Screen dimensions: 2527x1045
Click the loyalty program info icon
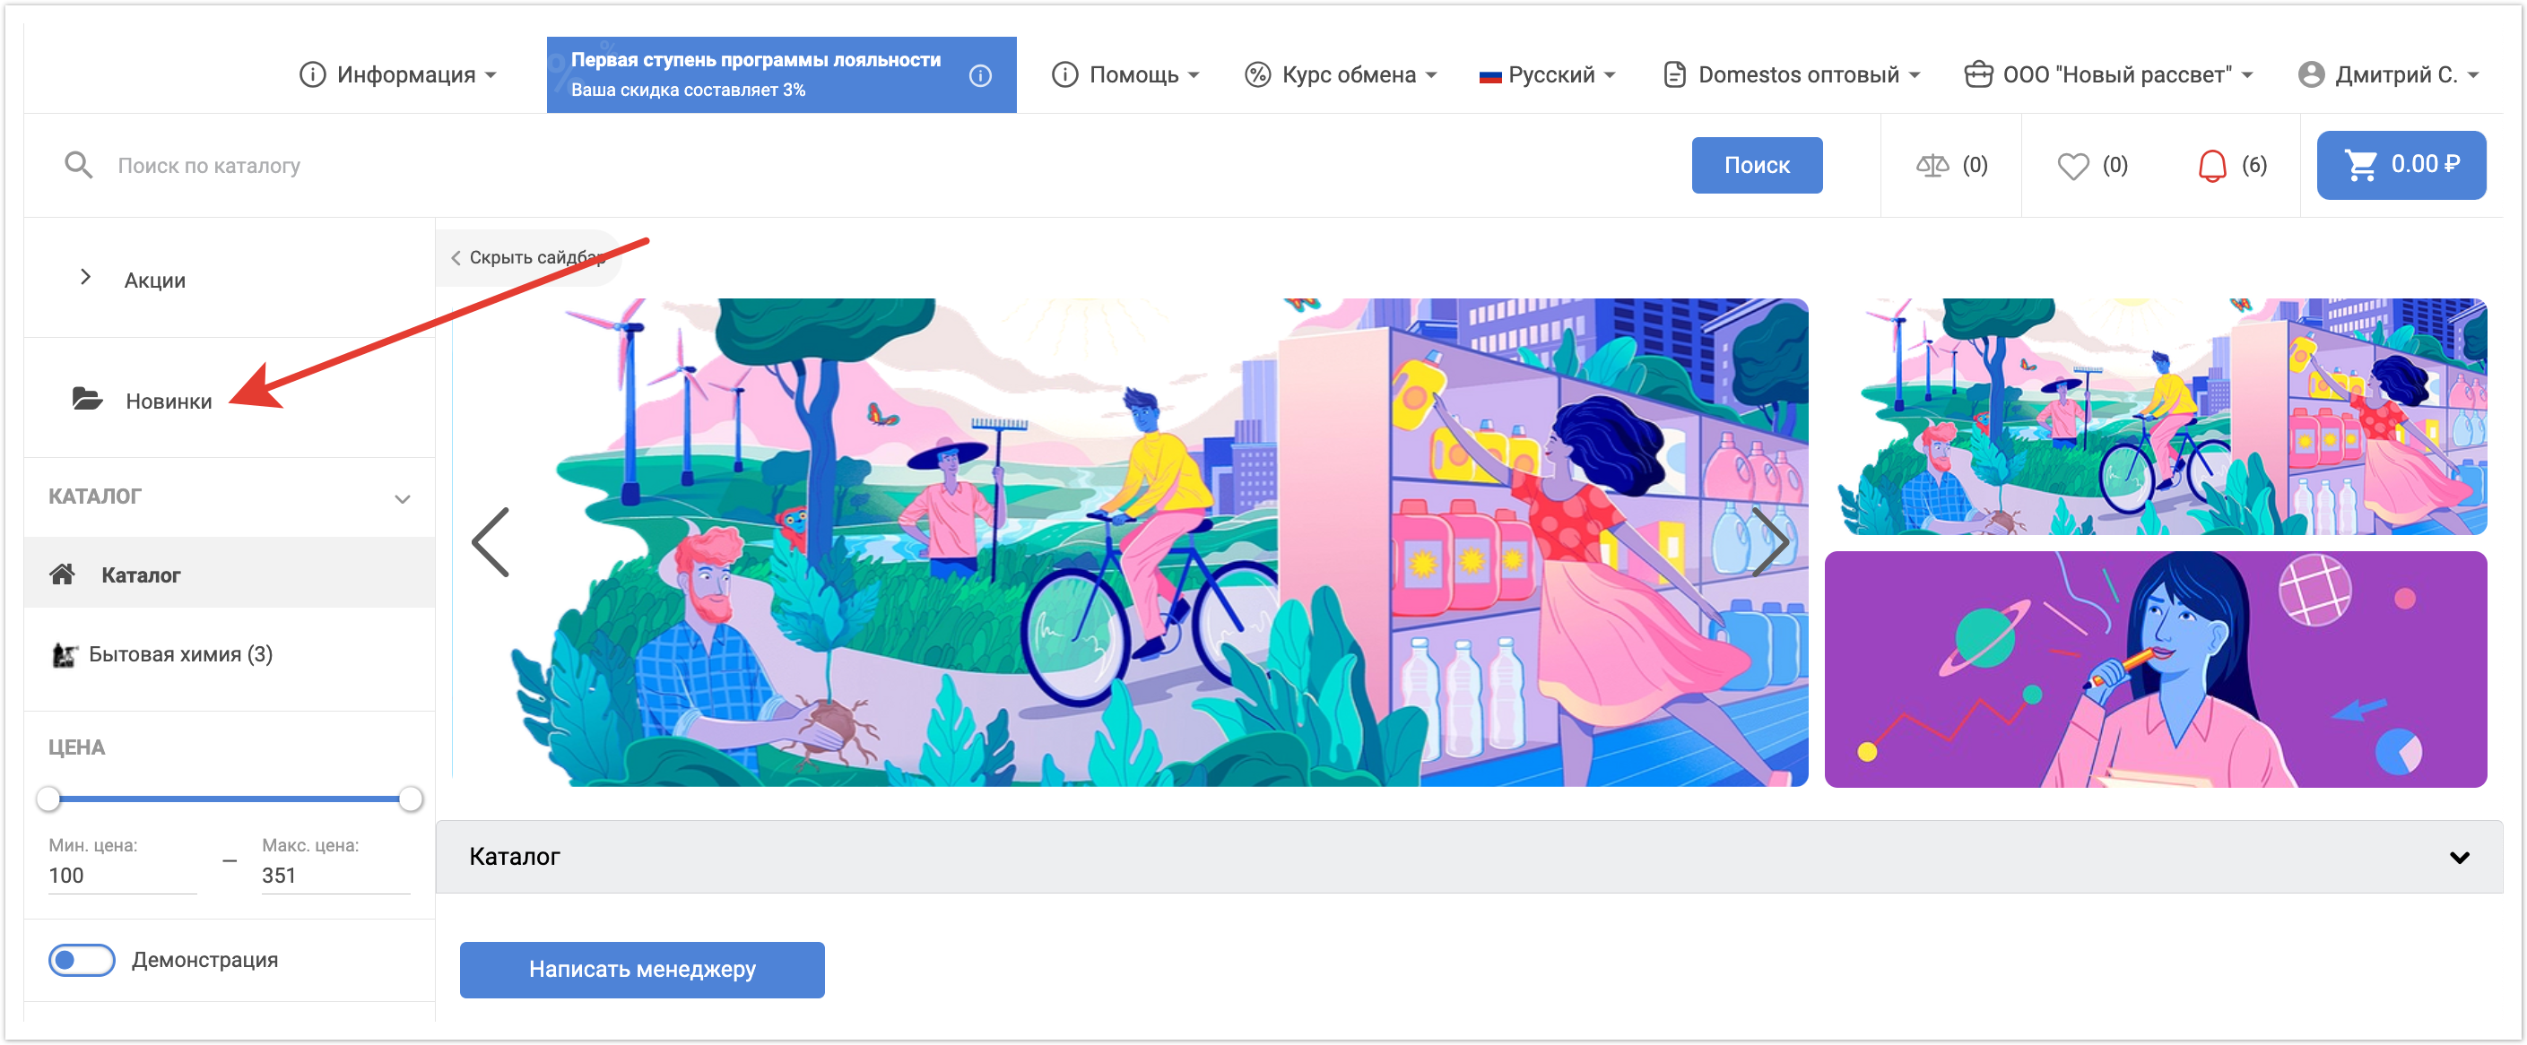pyautogui.click(x=979, y=75)
